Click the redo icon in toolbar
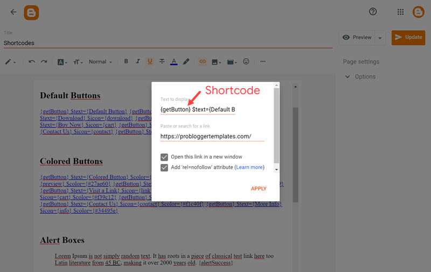 [44, 62]
